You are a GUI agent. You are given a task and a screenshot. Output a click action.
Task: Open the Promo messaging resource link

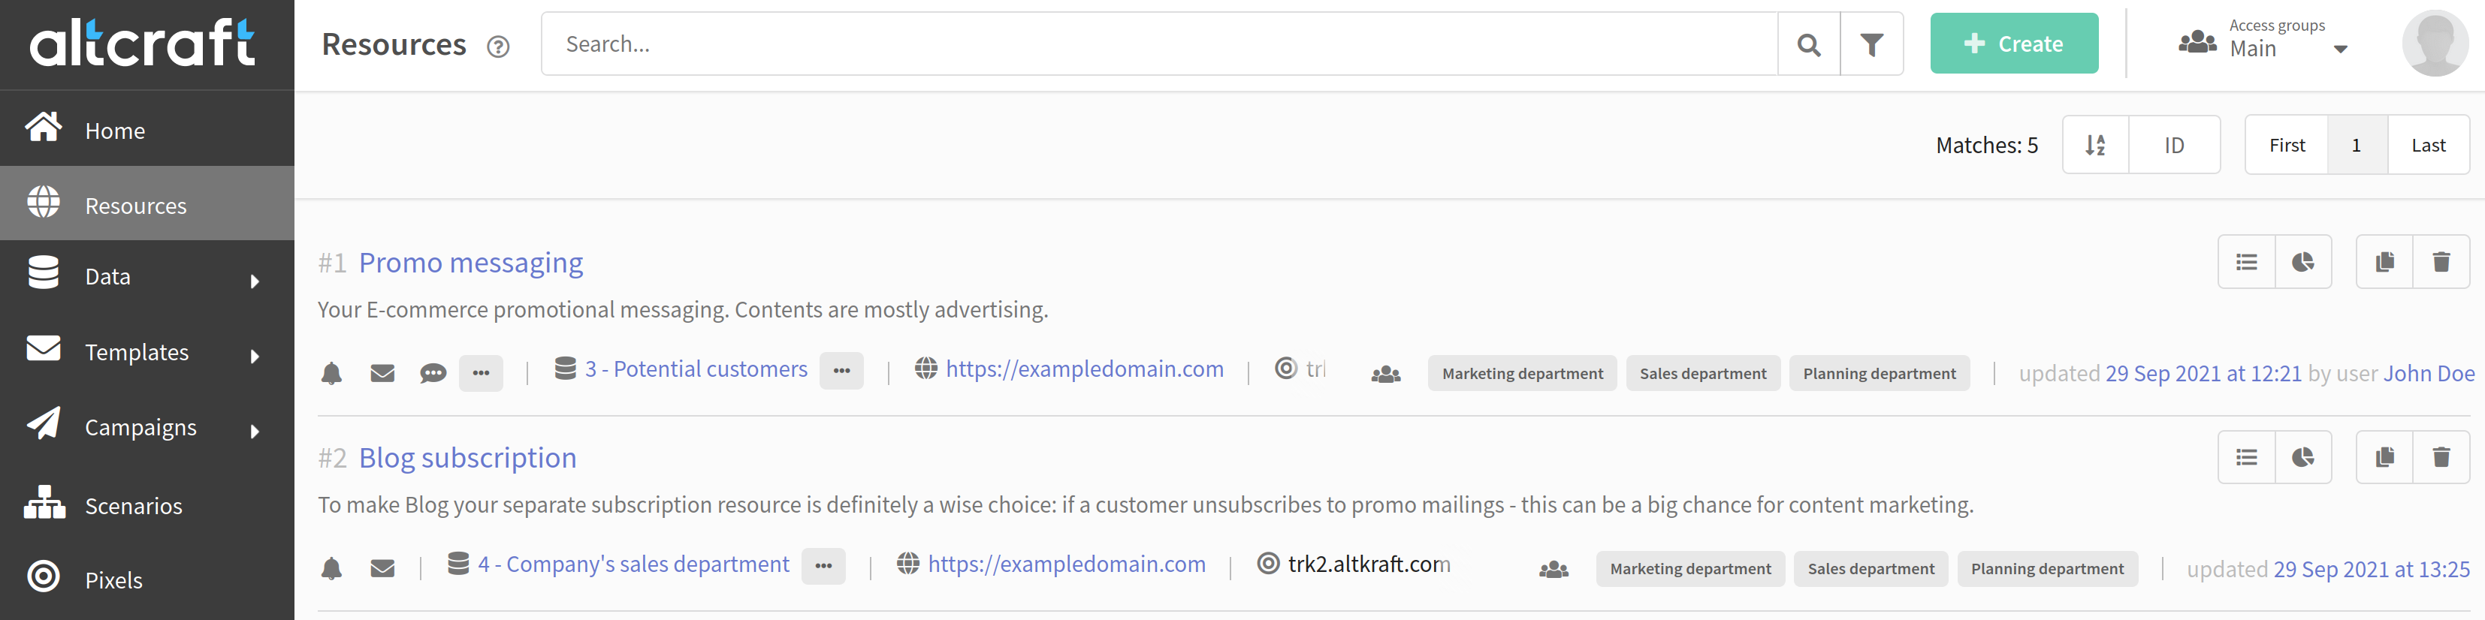click(x=471, y=262)
